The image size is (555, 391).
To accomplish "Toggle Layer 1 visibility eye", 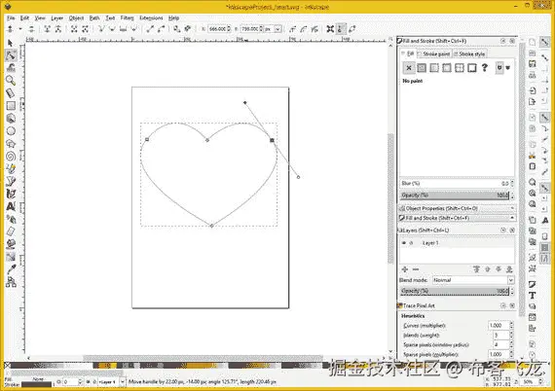I will (x=403, y=243).
